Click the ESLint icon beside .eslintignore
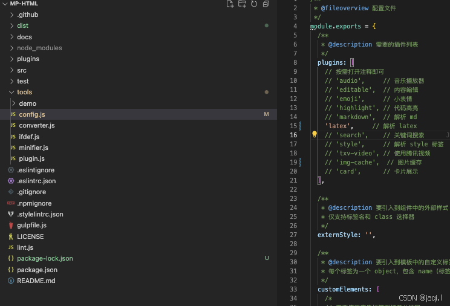 coord(11,170)
